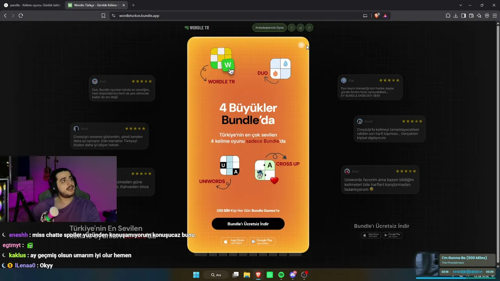The width and height of the screenshot is (500, 281).
Task: Open WhatsApp from the taskbar
Action: click(270, 275)
